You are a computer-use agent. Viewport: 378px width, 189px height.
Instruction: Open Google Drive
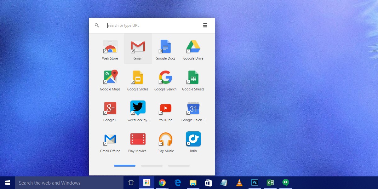pyautogui.click(x=193, y=47)
